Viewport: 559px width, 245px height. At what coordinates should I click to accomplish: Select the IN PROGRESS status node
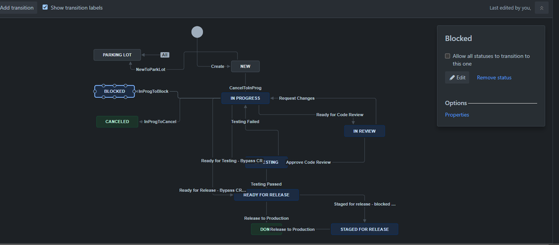tap(245, 98)
